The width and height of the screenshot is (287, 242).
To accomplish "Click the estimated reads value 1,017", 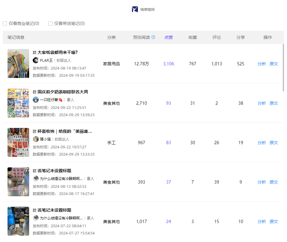I will coord(142,222).
